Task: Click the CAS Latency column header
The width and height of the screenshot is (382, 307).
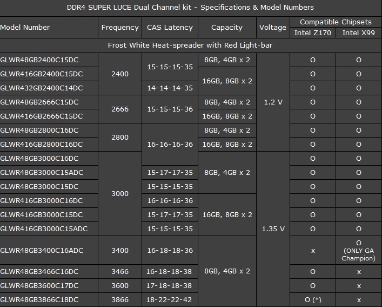Action: click(x=170, y=27)
